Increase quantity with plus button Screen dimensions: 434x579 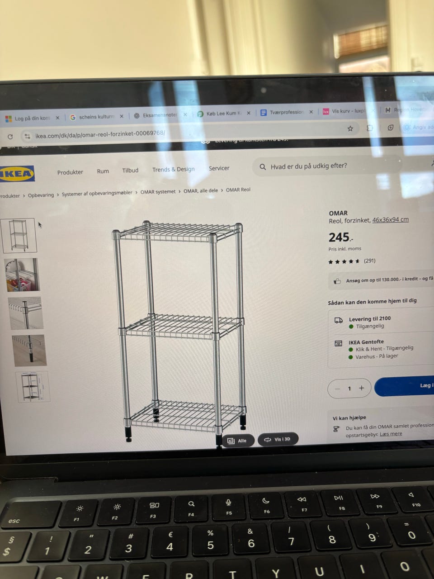click(362, 388)
